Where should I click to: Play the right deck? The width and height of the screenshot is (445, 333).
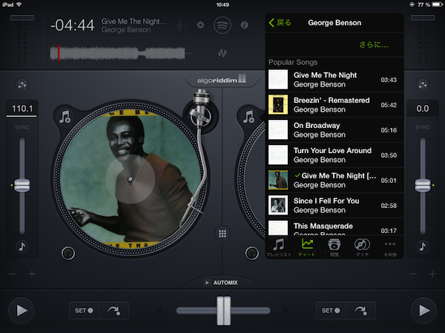pyautogui.click(x=423, y=310)
